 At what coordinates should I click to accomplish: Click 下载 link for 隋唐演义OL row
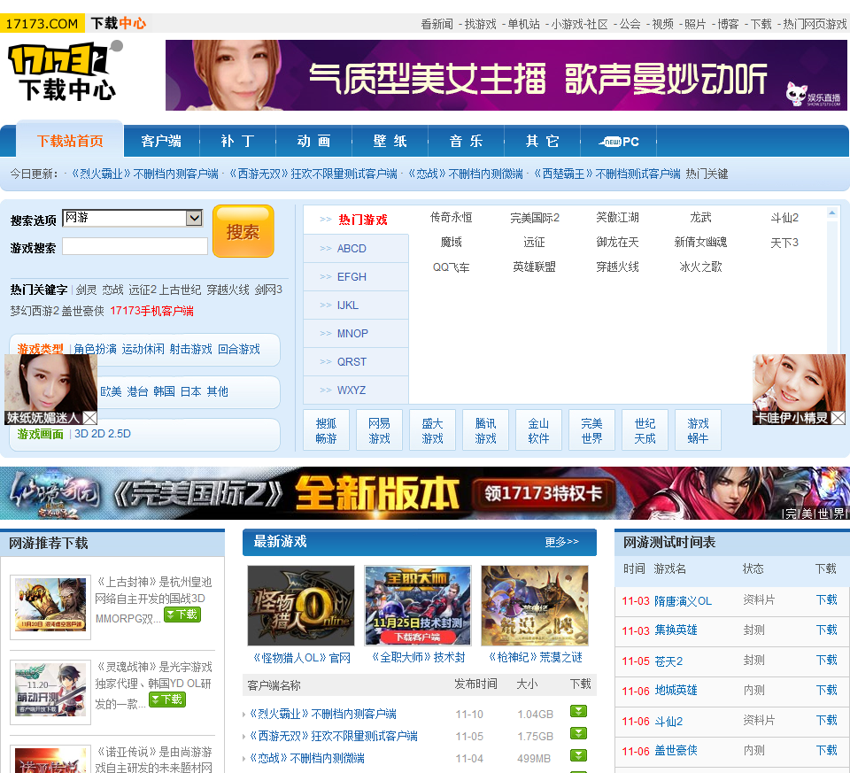(x=827, y=599)
